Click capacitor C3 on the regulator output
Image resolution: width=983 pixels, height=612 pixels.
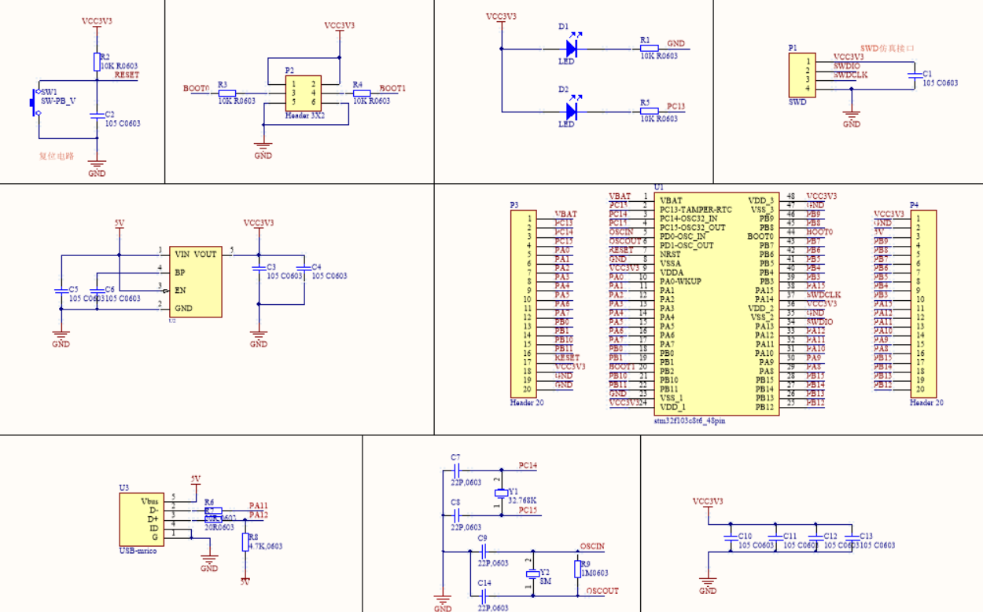tap(259, 269)
